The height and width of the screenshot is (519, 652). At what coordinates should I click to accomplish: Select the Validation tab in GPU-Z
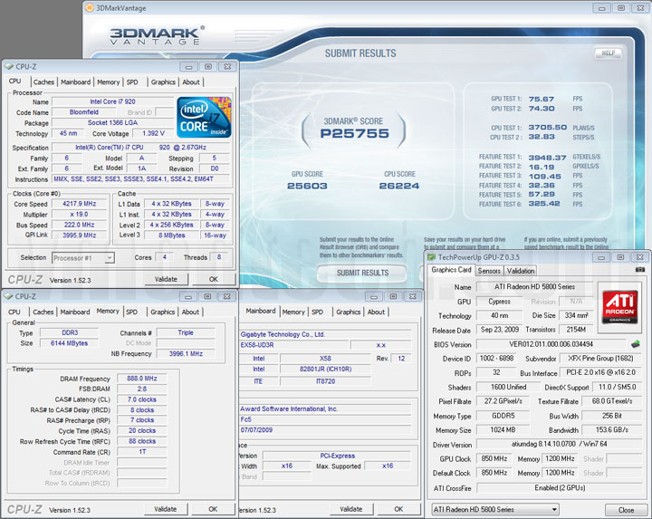tap(521, 271)
